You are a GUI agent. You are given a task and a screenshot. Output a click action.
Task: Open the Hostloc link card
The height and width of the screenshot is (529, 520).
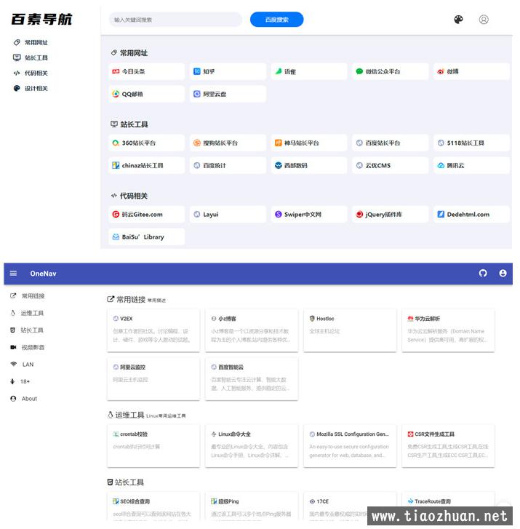tap(350, 330)
